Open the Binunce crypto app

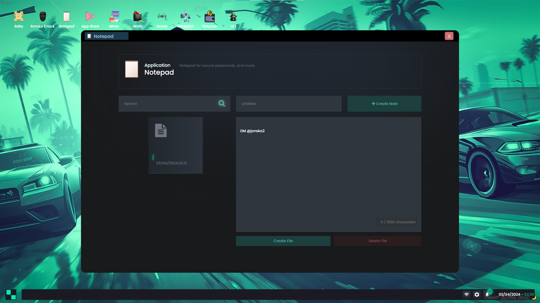210,20
